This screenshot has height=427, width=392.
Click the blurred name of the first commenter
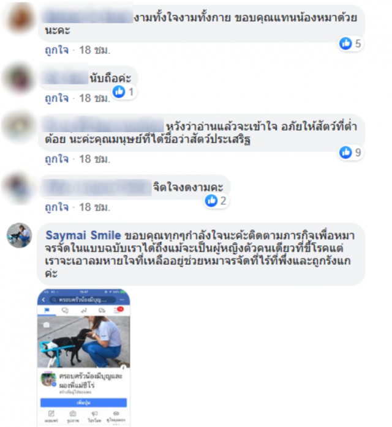click(x=88, y=17)
